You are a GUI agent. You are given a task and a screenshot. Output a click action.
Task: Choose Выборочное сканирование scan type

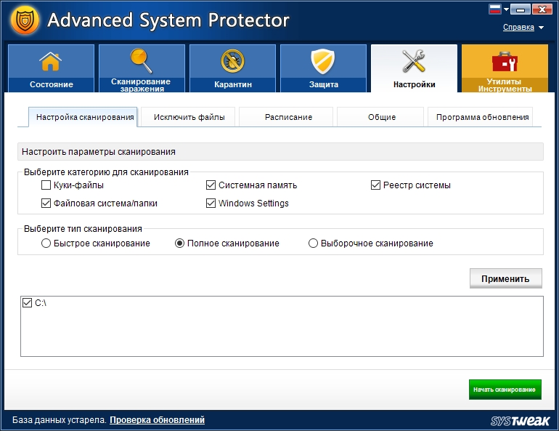[x=314, y=243]
